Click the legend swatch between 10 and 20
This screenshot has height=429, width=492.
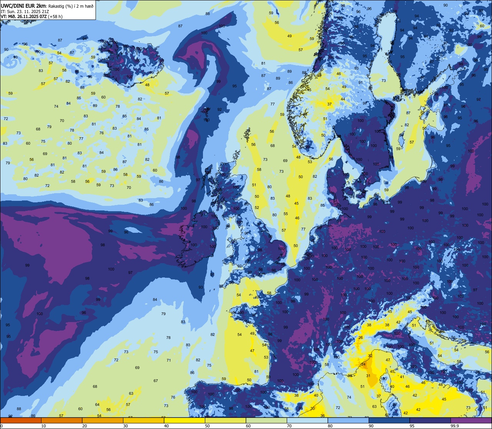click(x=62, y=421)
